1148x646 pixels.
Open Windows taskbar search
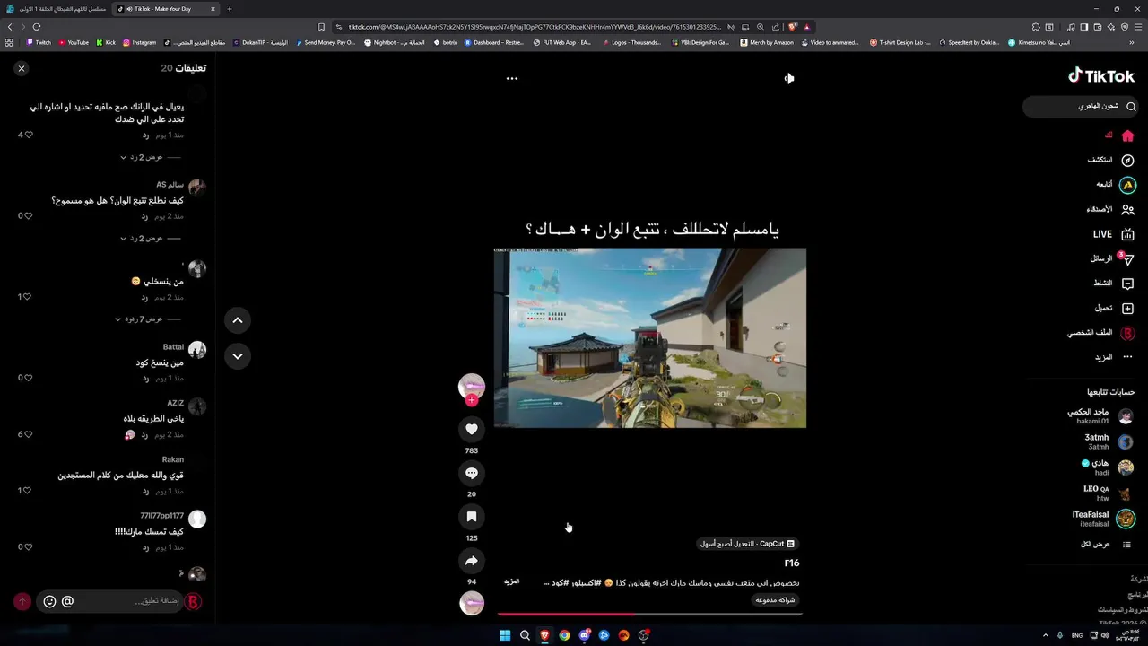point(525,635)
